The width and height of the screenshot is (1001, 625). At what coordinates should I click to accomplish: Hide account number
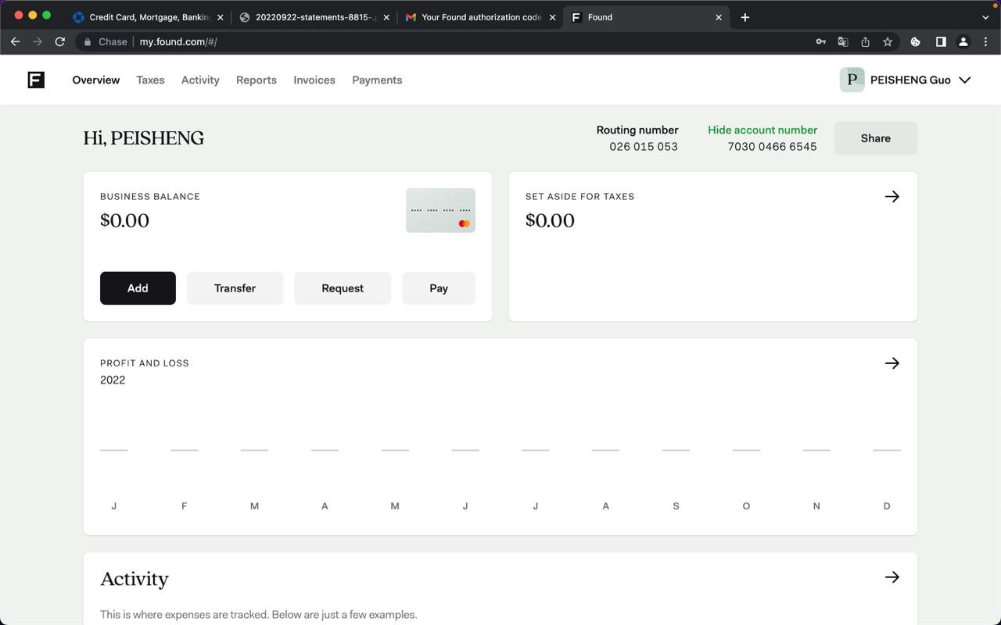click(762, 130)
